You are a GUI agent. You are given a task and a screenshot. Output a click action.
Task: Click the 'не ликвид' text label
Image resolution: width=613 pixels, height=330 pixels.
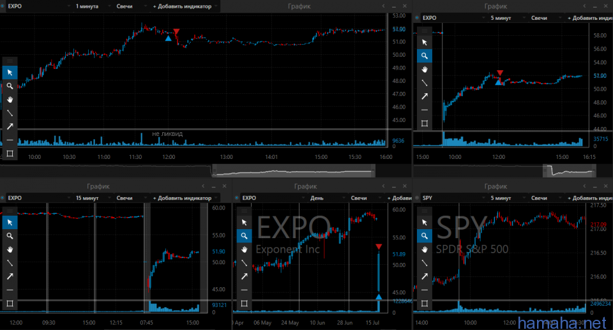[x=167, y=133]
